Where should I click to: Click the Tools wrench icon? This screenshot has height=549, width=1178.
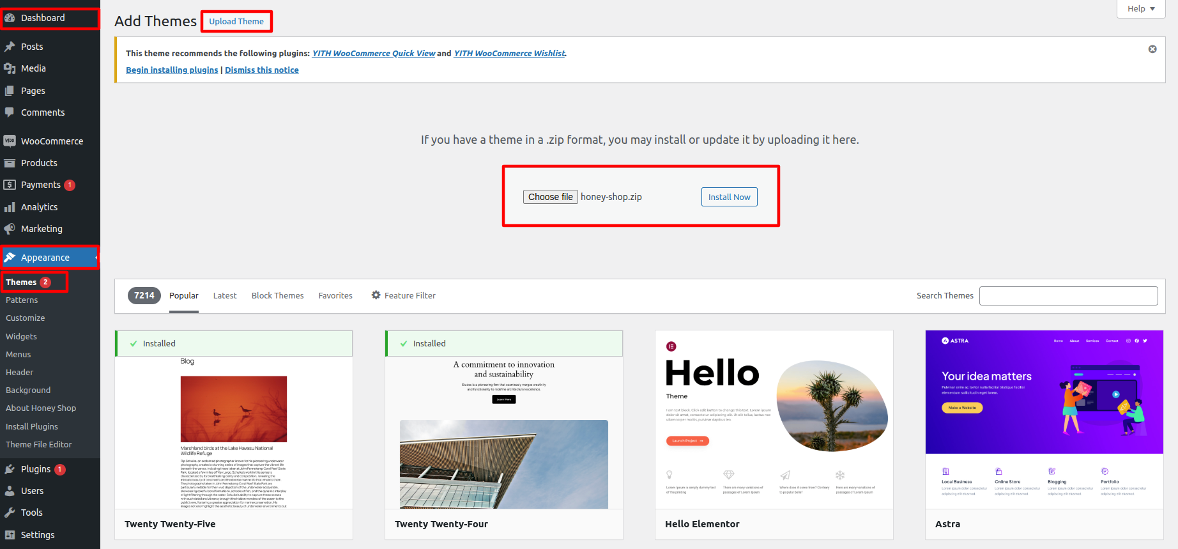[x=10, y=513]
